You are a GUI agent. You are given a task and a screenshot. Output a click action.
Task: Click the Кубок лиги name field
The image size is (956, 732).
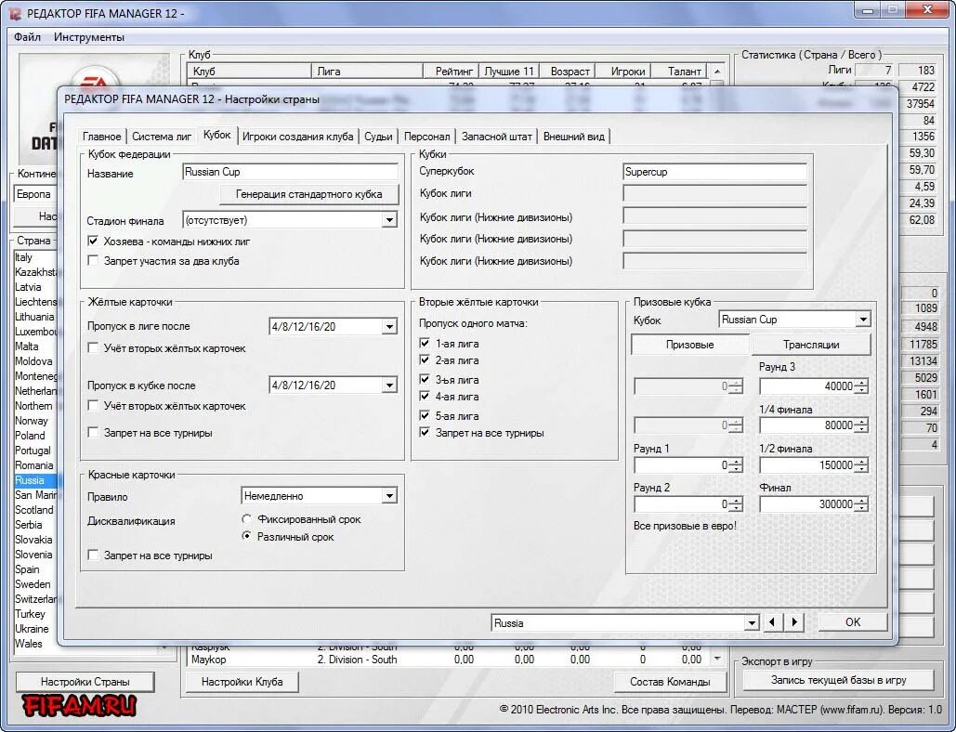714,194
